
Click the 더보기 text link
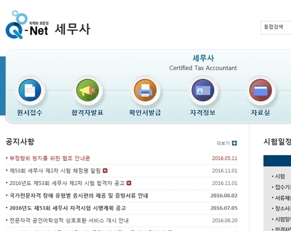coord(223,143)
